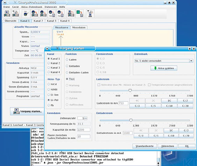This screenshot has height=166, width=197.
Task: Select the Entladen-Laden function
Action: point(67,73)
